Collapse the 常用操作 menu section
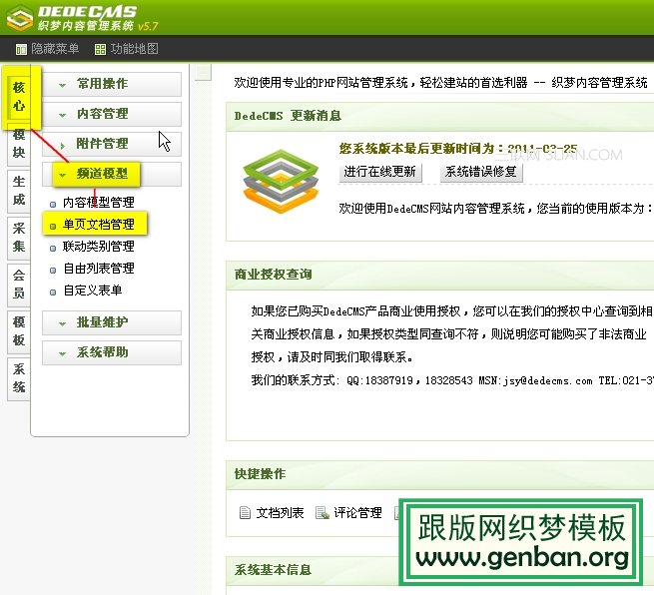Viewport: 654px width, 595px height. (112, 84)
